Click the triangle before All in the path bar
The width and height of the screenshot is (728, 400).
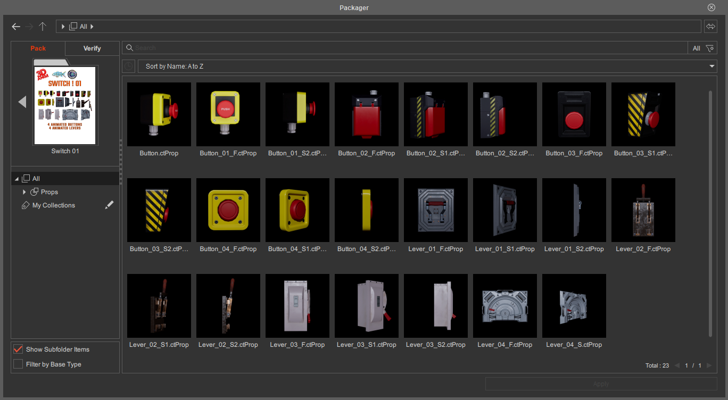coord(63,27)
